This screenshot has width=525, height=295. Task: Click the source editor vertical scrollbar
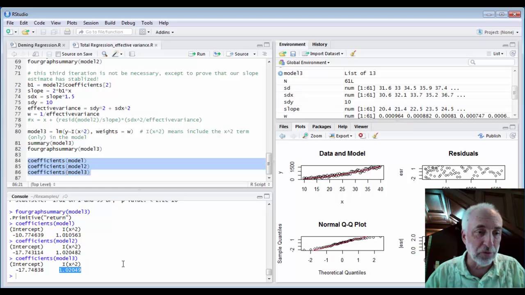coord(269,119)
